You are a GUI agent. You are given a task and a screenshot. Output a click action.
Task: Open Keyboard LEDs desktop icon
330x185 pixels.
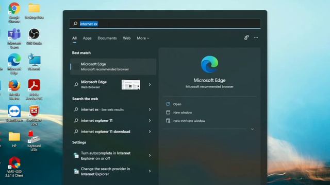(34, 137)
